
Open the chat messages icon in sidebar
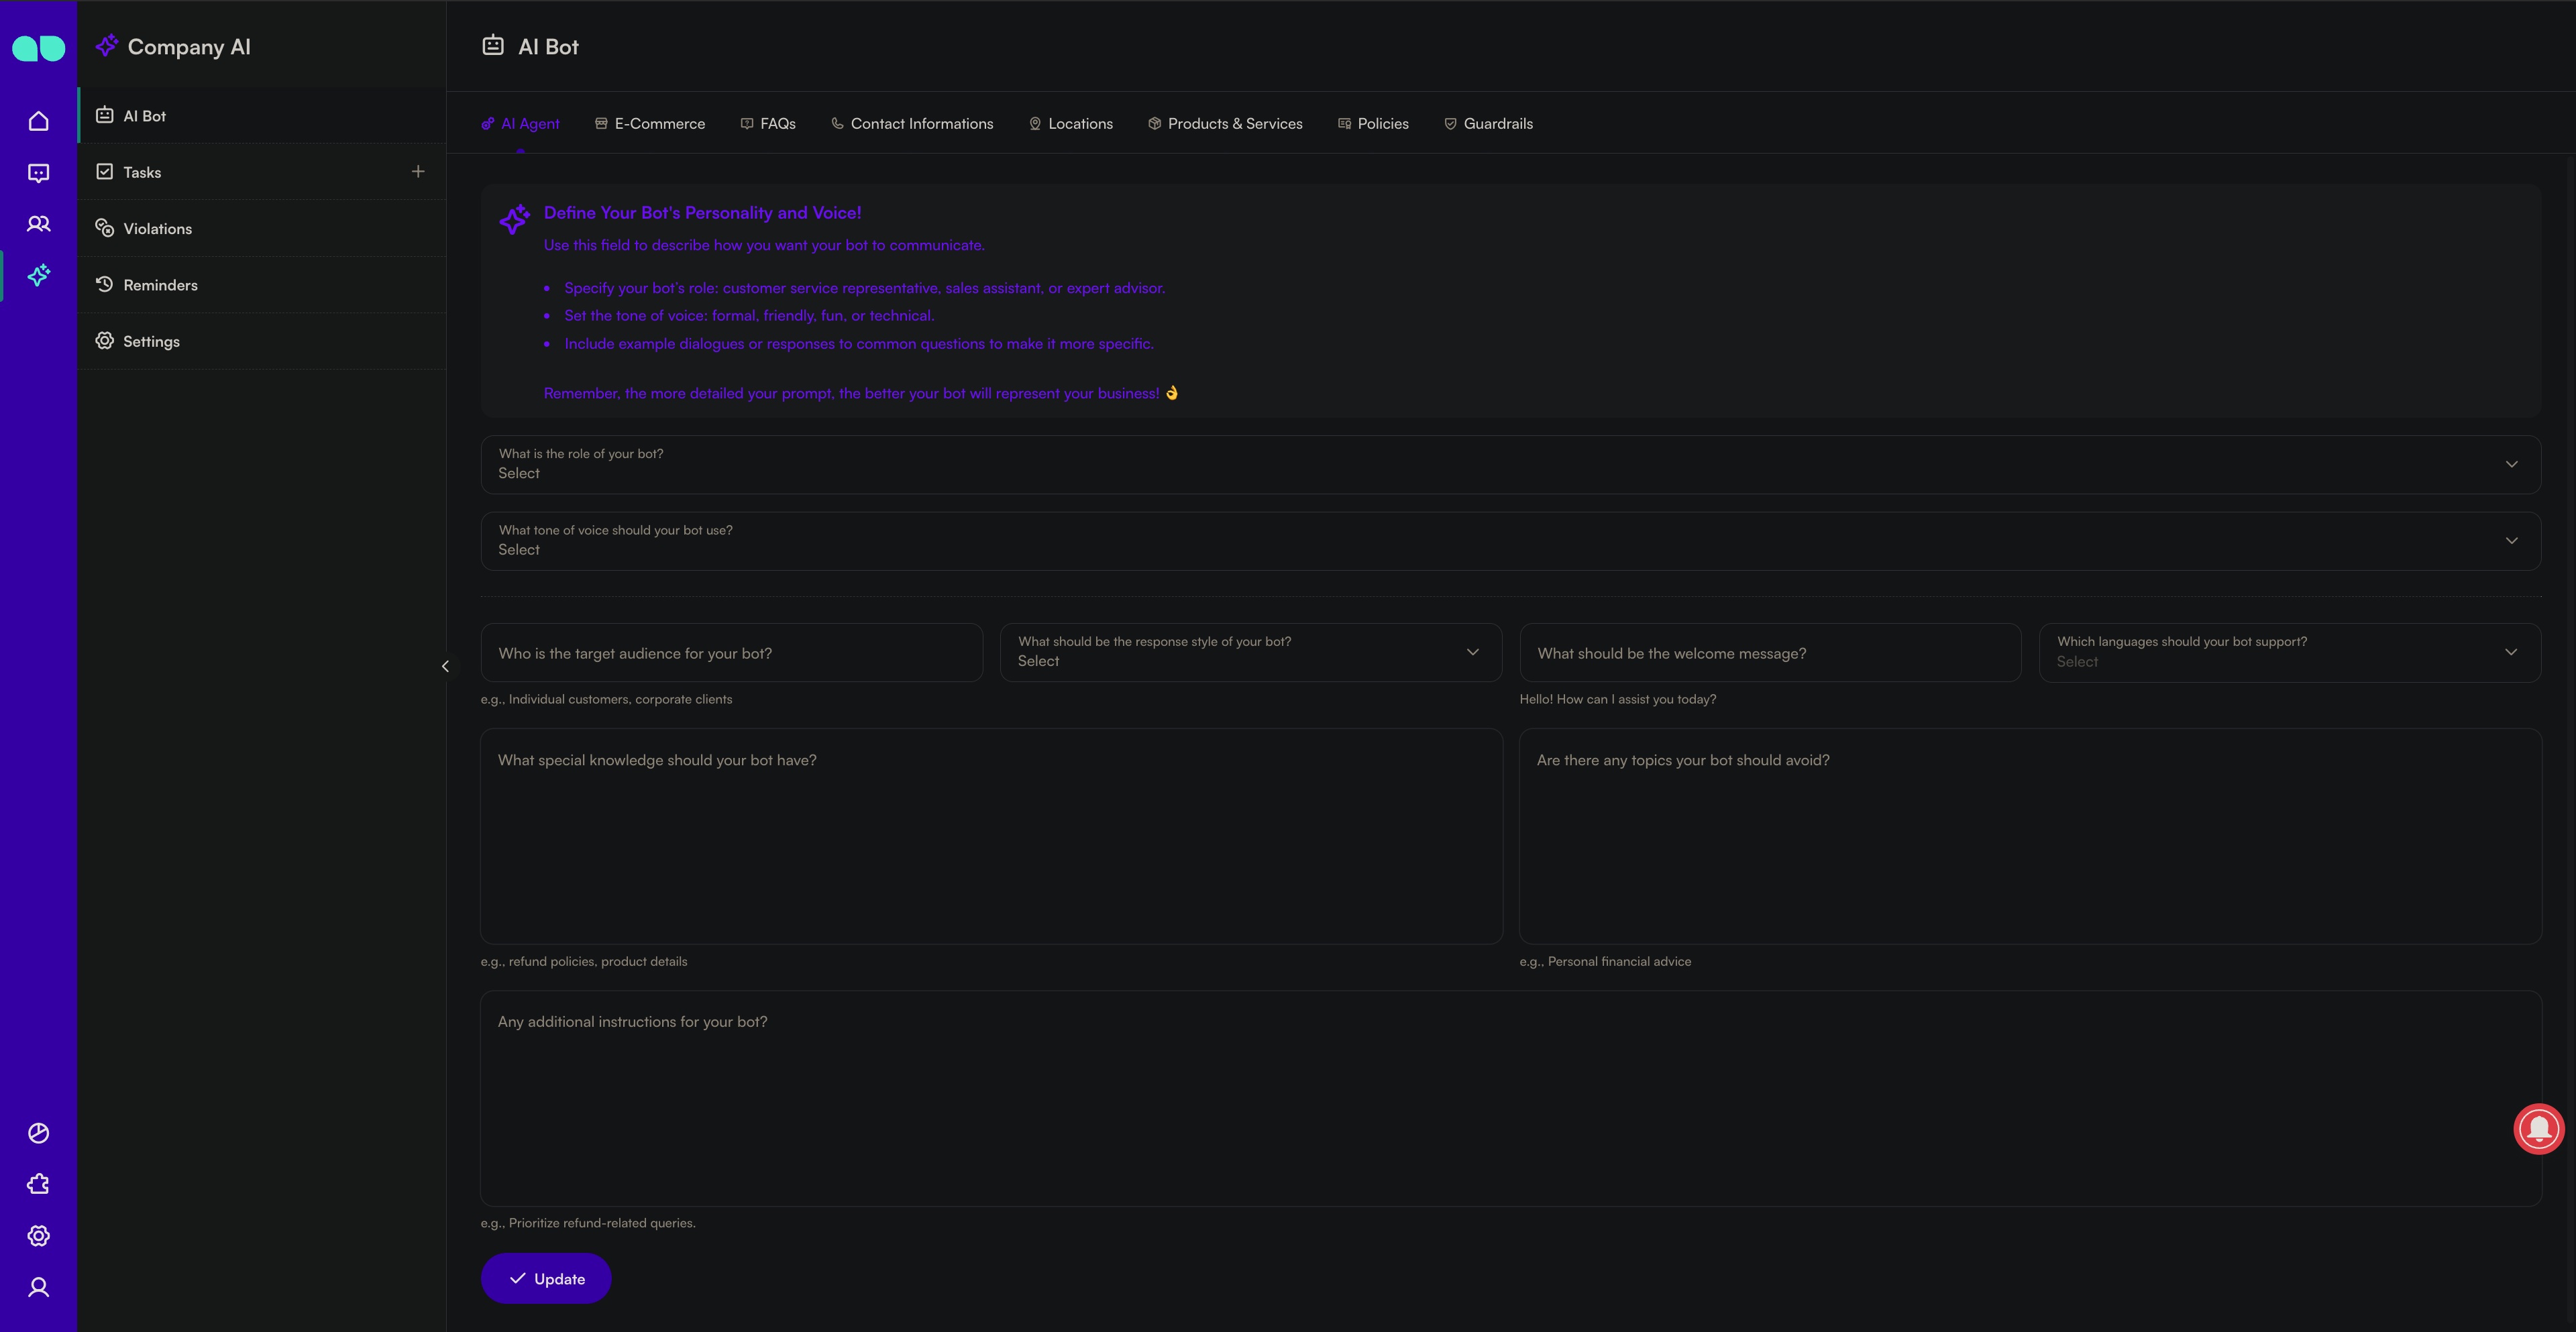coord(38,172)
